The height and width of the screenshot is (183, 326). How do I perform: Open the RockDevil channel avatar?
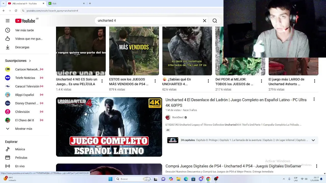pyautogui.click(x=168, y=117)
